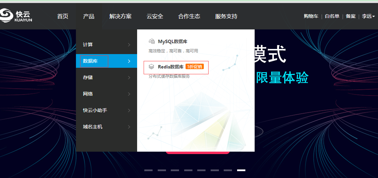Image resolution: width=378 pixels, height=178 pixels.
Task: Go to the sixth carousel slide indicator
Action: [214, 170]
